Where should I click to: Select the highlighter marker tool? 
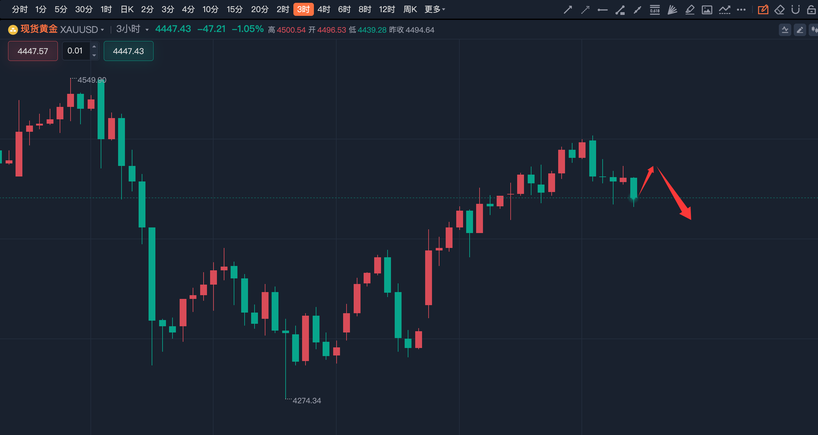coord(689,10)
